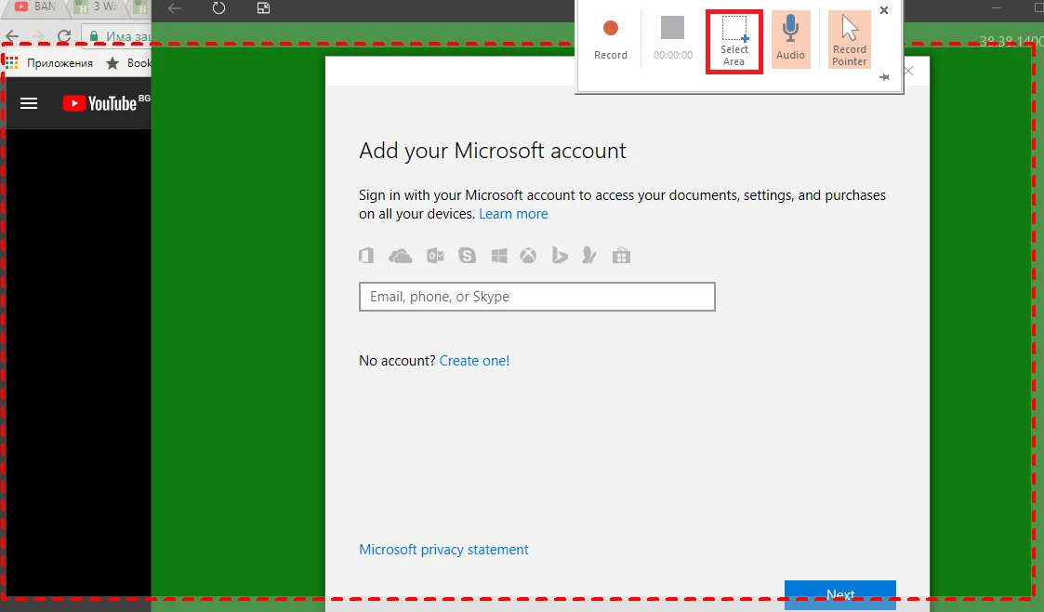Screen dimensions: 1044x612
Task: Open the Microsoft privacy statement link
Action: coord(443,550)
